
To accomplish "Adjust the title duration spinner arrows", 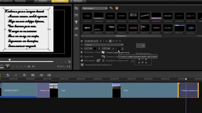I will (x=97, y=41).
